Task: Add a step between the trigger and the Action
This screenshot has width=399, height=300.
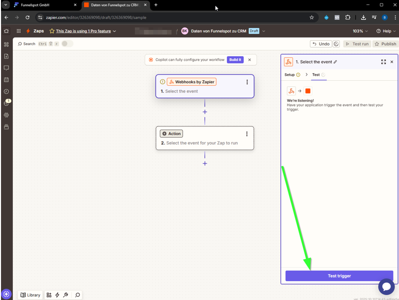Action: [205, 112]
